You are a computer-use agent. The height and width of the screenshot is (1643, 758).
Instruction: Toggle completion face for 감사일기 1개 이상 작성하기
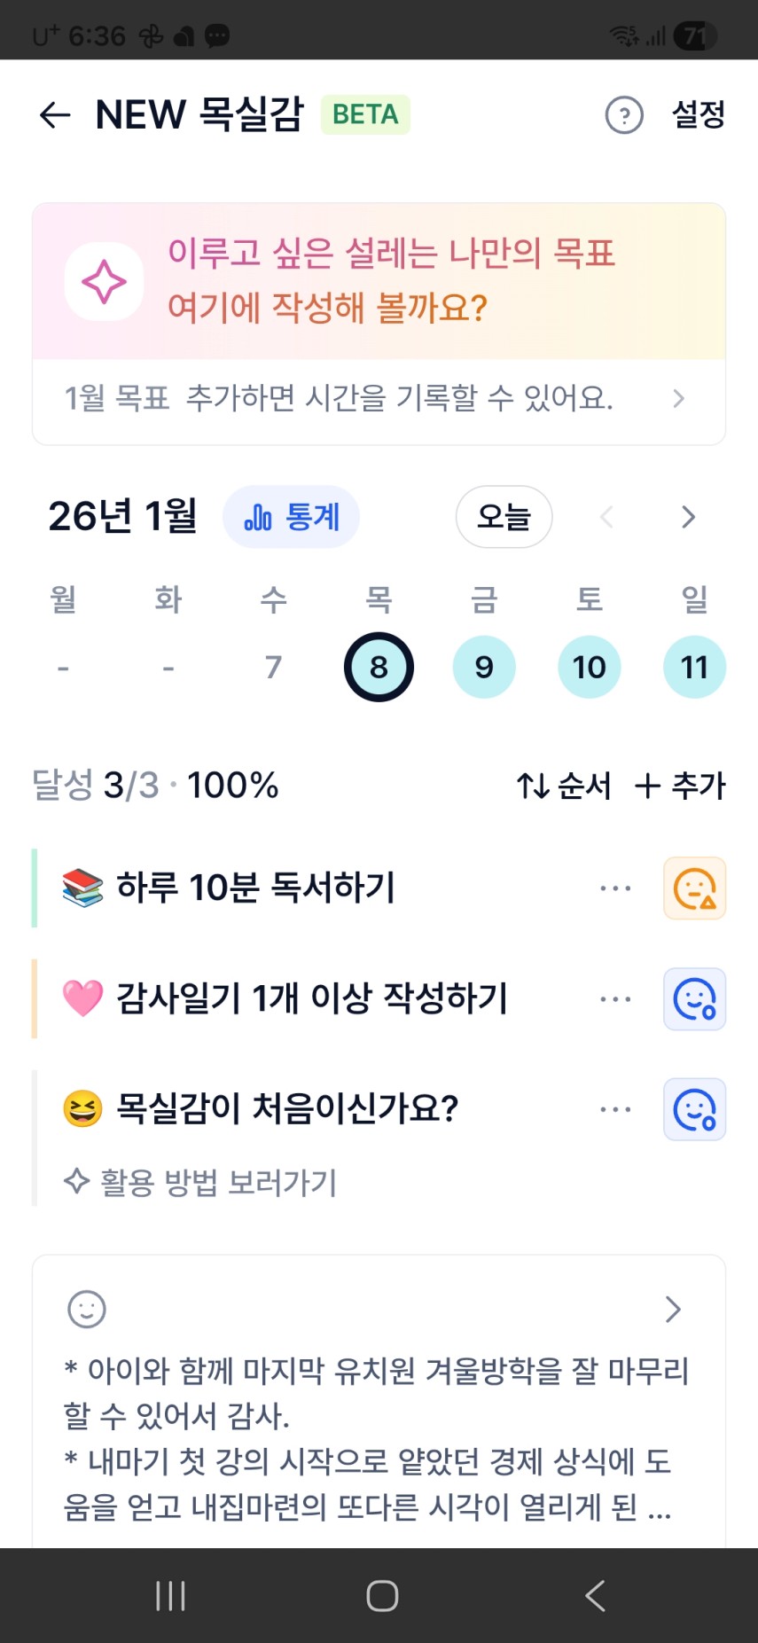coord(694,999)
